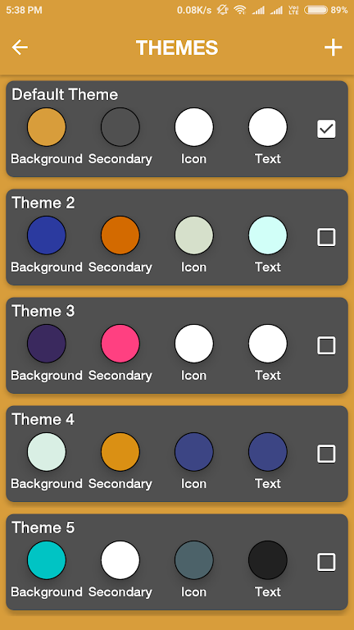Tap the Wi-Fi status bar icon

tap(240, 10)
